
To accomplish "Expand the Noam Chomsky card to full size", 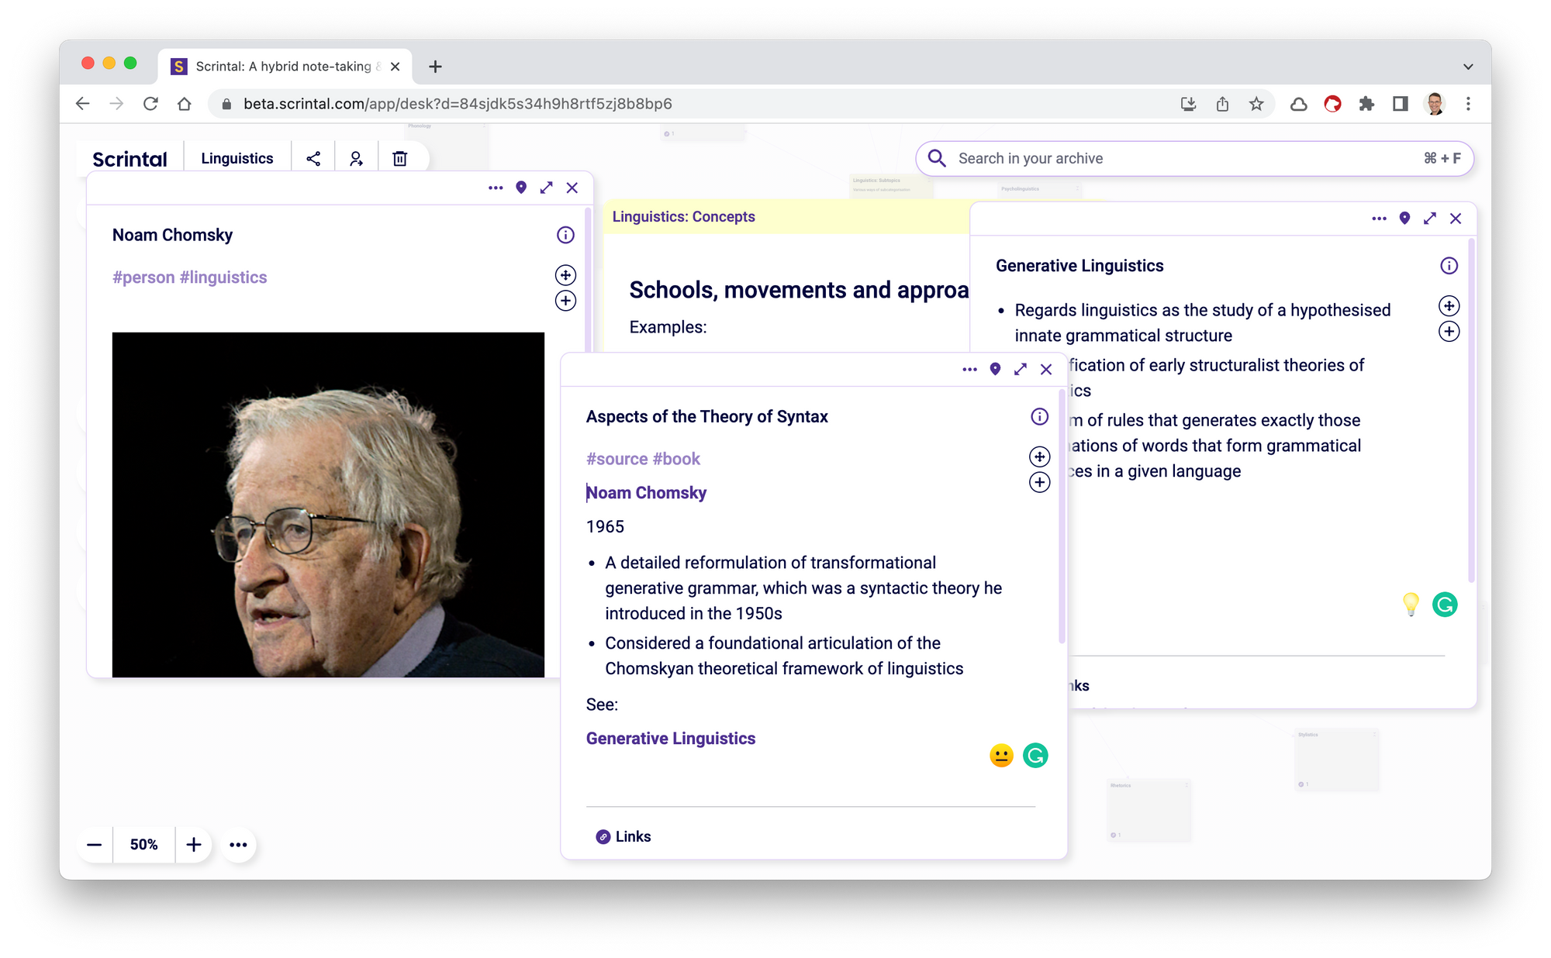I will coord(547,188).
